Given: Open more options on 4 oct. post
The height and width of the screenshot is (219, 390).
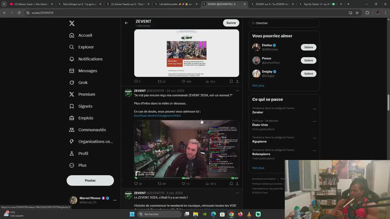Looking at the screenshot, I should click(237, 193).
